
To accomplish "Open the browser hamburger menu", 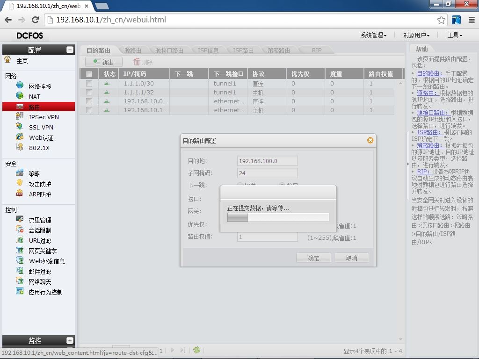I will click(x=472, y=20).
